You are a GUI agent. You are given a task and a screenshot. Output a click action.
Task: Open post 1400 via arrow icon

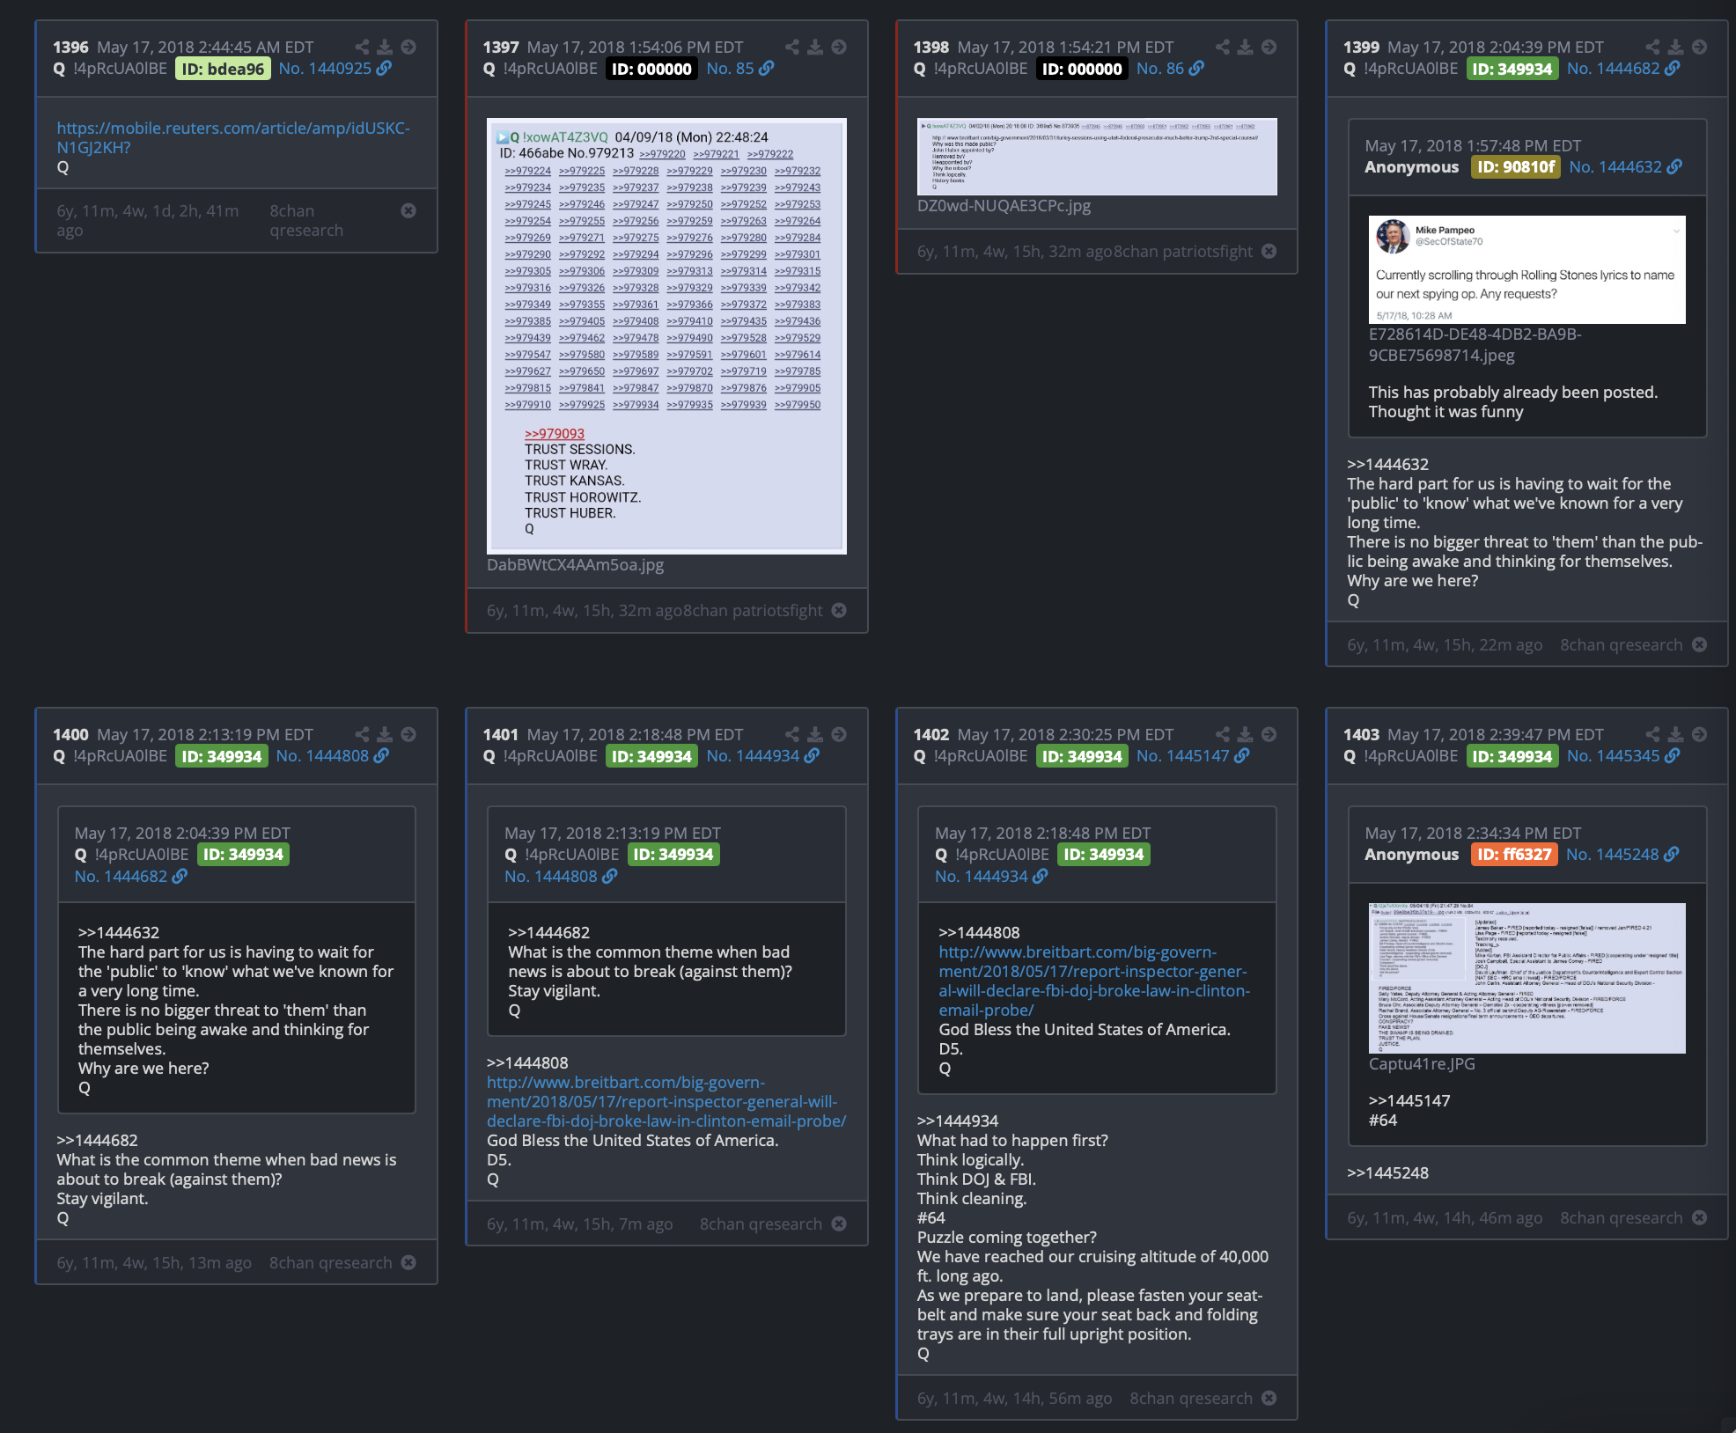point(408,735)
